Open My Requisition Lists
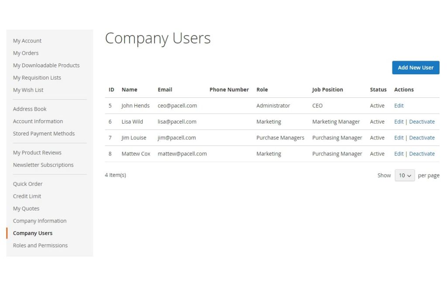 coord(37,78)
